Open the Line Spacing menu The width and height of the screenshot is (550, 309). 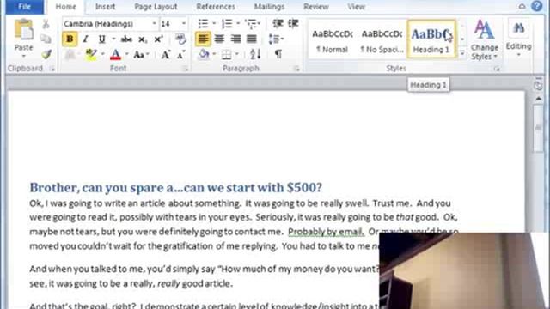pos(276,39)
